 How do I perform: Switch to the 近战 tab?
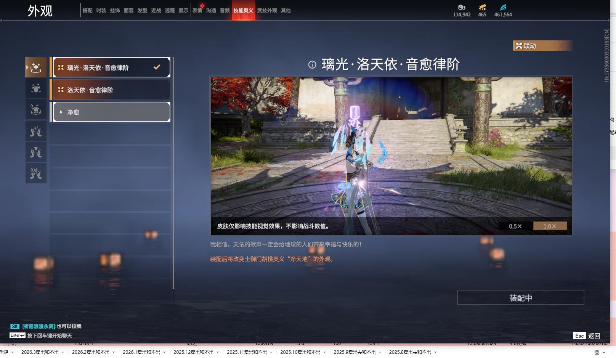click(156, 11)
